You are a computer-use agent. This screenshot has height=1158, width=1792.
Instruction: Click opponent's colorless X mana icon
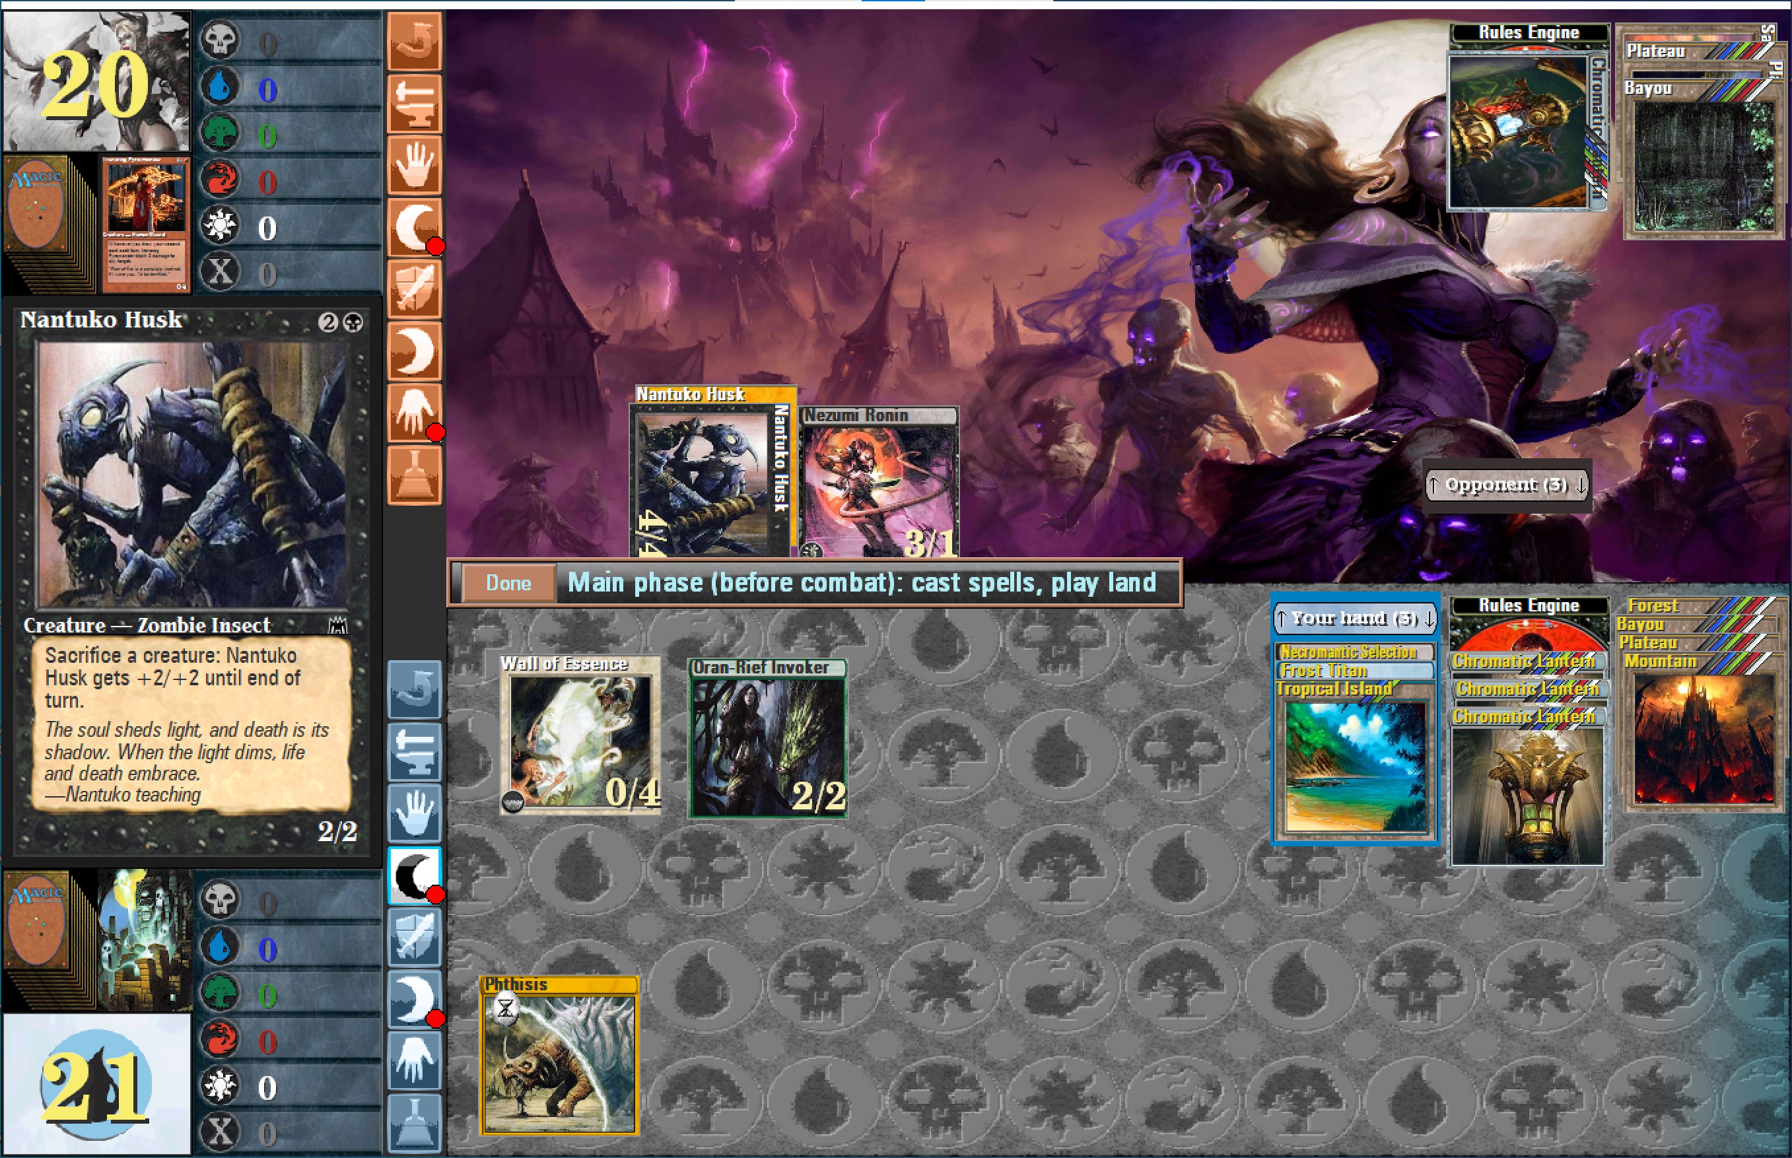click(221, 271)
